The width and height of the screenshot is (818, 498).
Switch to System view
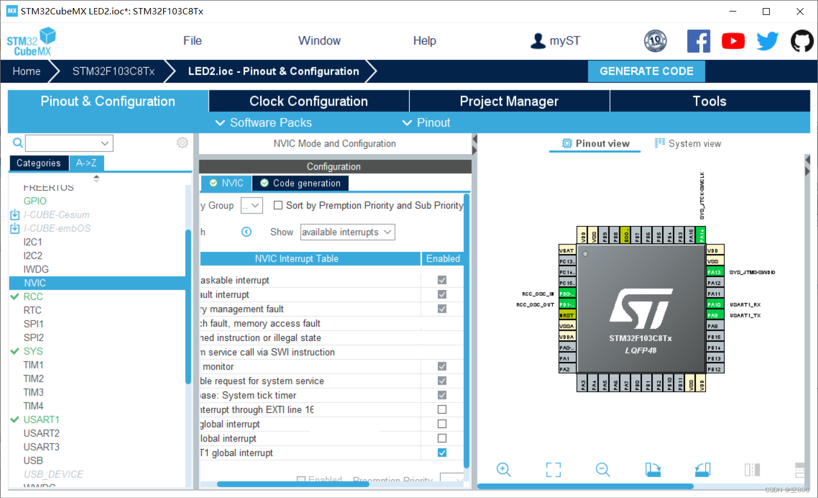tap(688, 144)
